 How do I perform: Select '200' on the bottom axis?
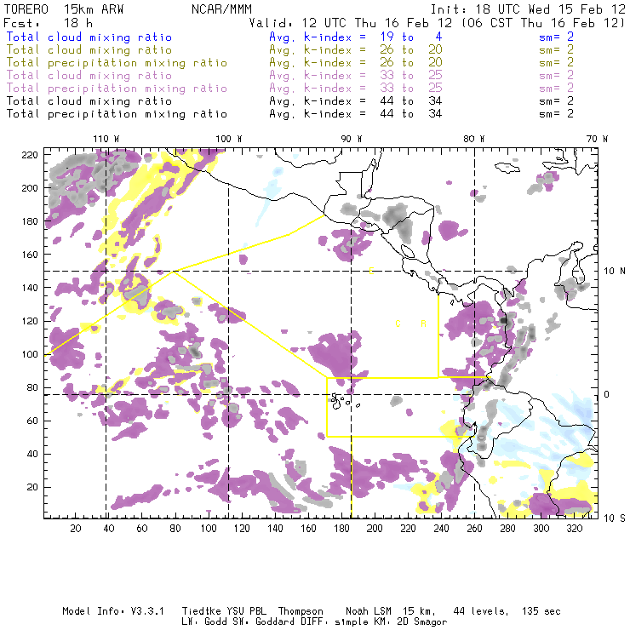pos(375,529)
